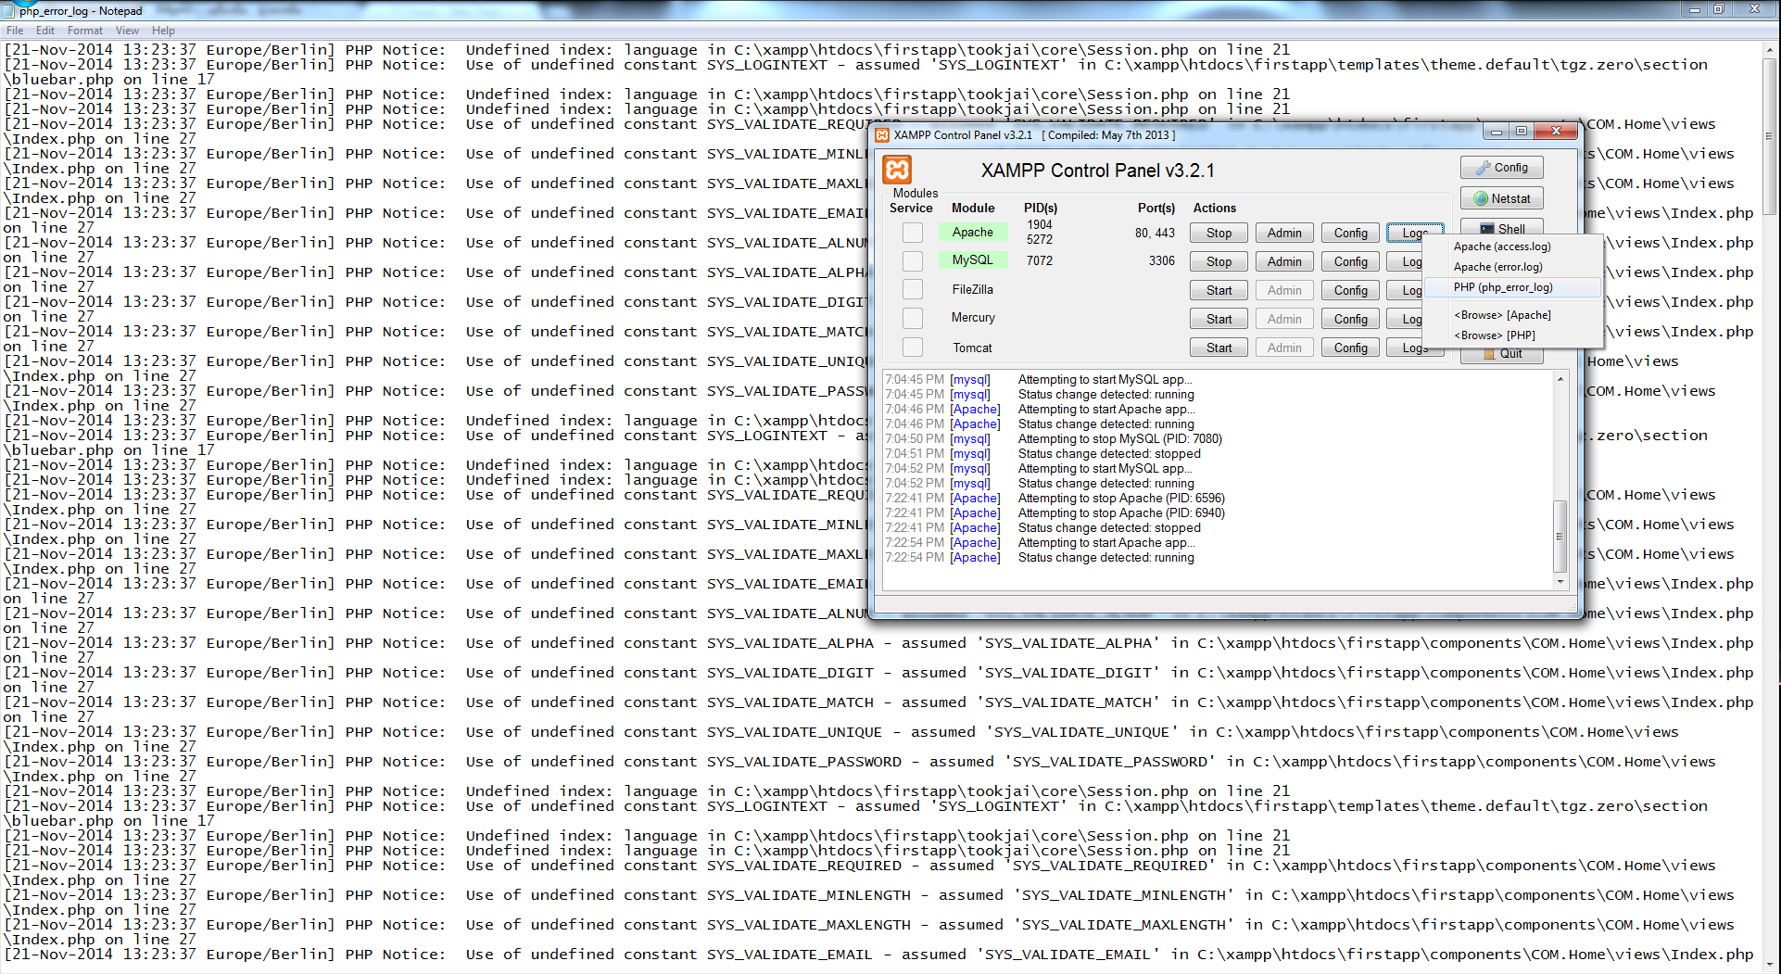
Task: Open the Tomcat Config button
Action: tap(1351, 348)
